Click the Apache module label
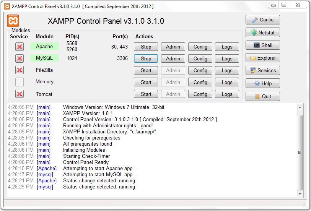The height and width of the screenshot is (211, 311). (x=44, y=46)
